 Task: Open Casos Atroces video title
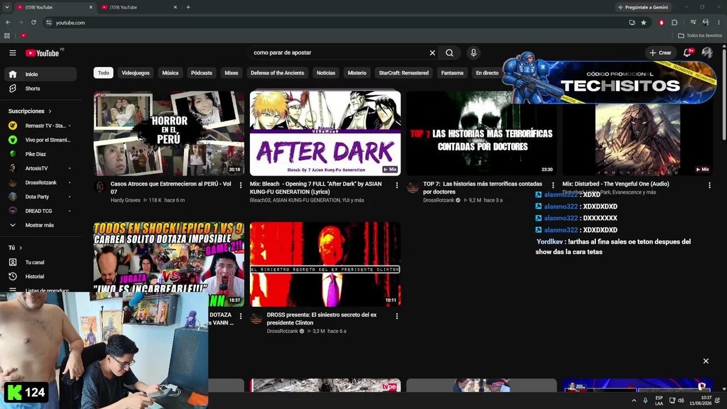coord(170,188)
